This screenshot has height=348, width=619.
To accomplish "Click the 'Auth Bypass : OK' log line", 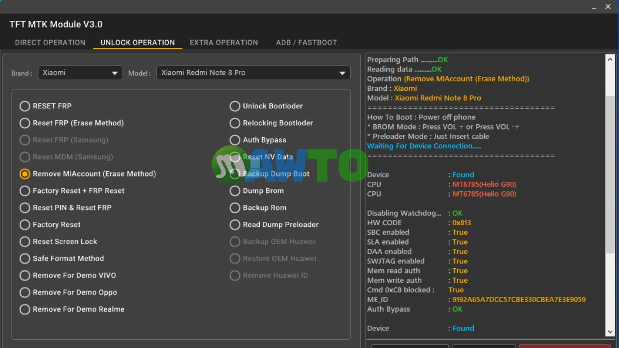I will (x=415, y=309).
